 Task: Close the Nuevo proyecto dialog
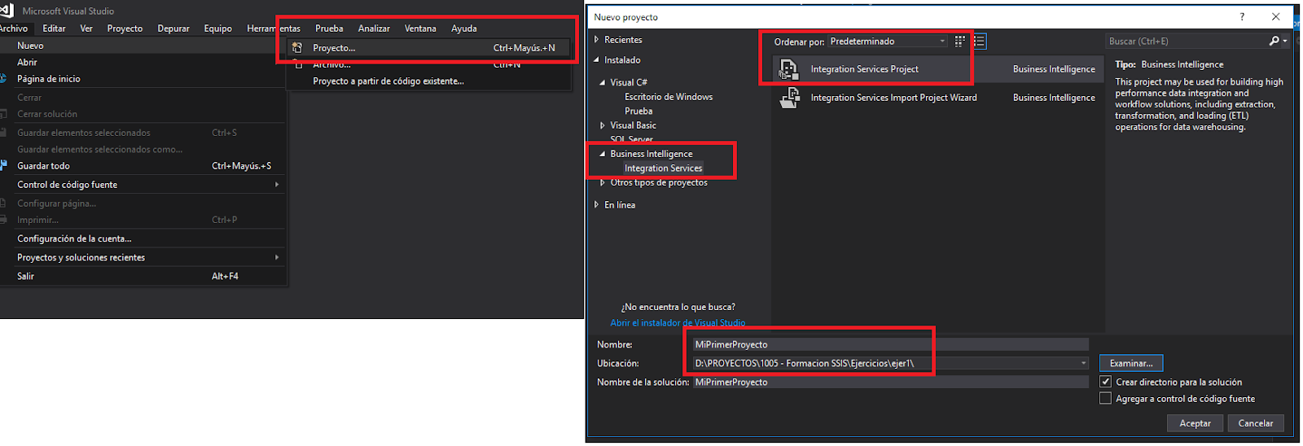pyautogui.click(x=1276, y=16)
